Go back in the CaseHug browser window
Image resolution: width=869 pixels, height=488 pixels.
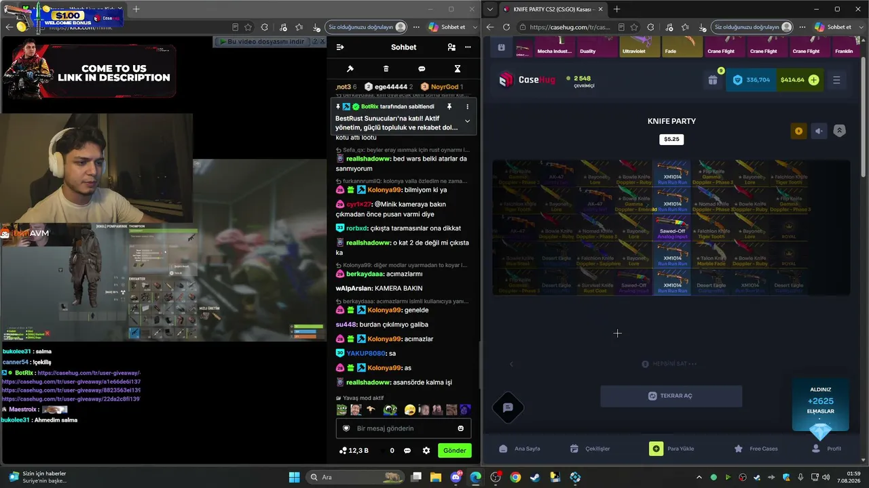coord(490,27)
